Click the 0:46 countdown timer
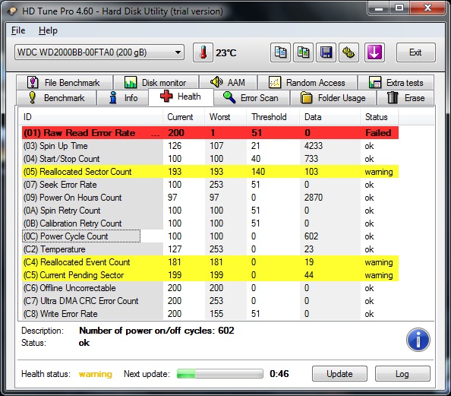Screen dimensions: 451x396 tap(279, 374)
